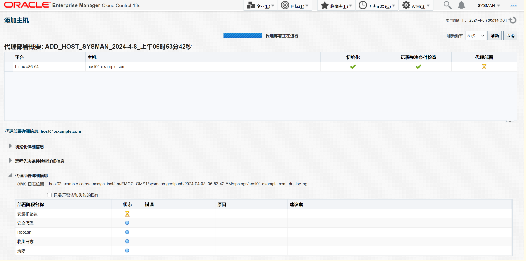Expand 初始化详细信息 section
The width and height of the screenshot is (526, 261).
[10, 146]
